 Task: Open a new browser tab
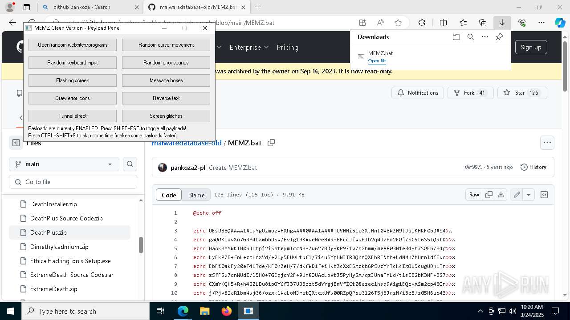[258, 7]
